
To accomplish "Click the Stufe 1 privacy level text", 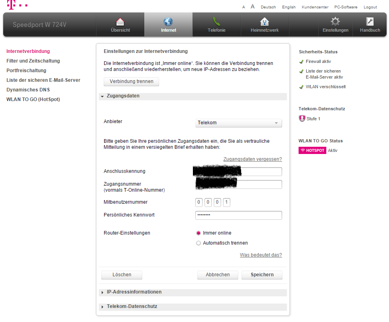I will (x=313, y=119).
